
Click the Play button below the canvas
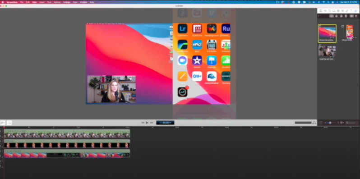[x=147, y=123]
